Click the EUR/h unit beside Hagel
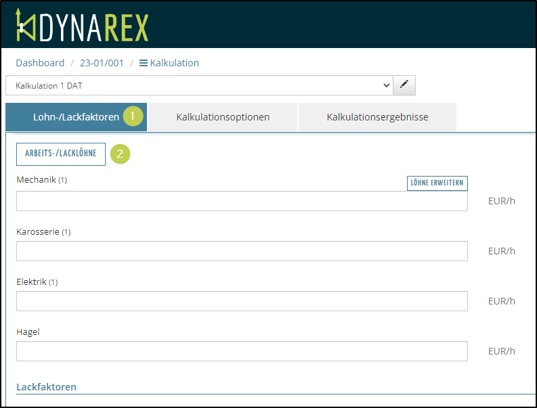The image size is (537, 408). click(501, 351)
